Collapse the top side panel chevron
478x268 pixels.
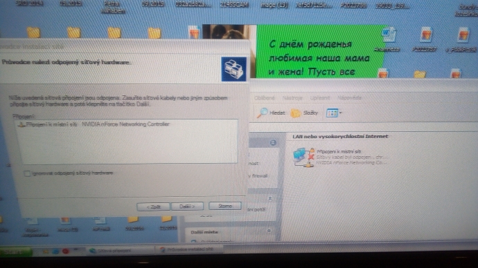pos(273,142)
